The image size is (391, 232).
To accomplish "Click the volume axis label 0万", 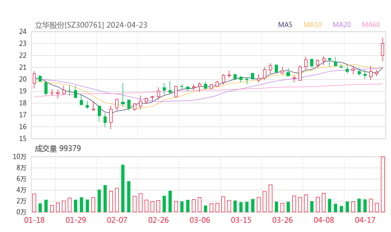I will point(22,212).
